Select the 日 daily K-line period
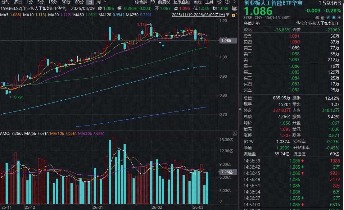Image resolution: width=344 pixels, height=210 pixels. click(90, 2)
